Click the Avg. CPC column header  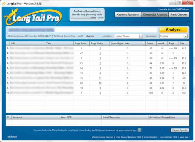point(81,117)
